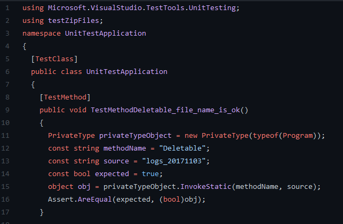This screenshot has height=224, width=343.
Task: Click string literal "logs_20171103"
Action: (174, 161)
